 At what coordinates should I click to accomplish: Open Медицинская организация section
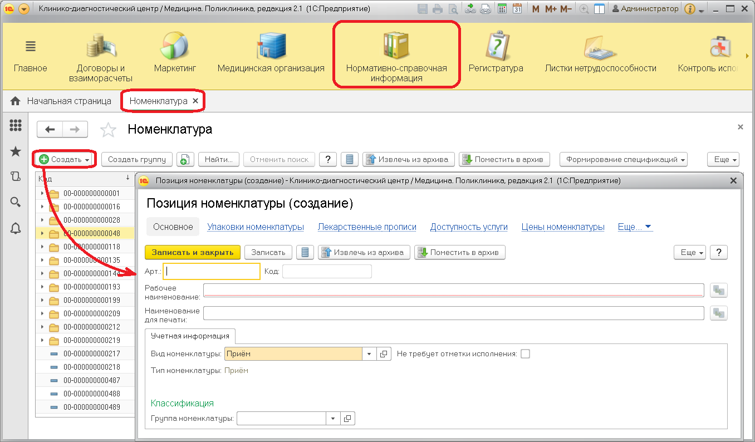click(x=271, y=53)
